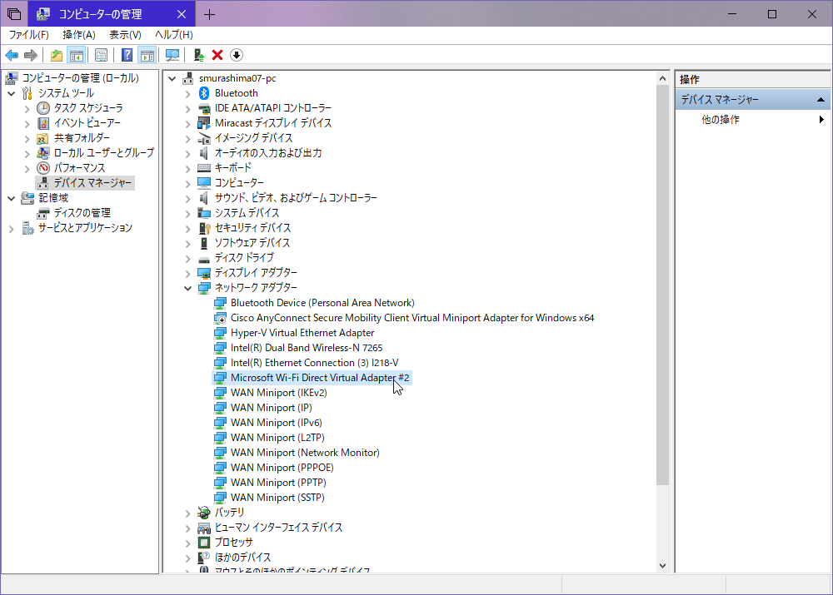Select ディスクの管理 in the left tree
833x595 pixels.
tap(82, 213)
